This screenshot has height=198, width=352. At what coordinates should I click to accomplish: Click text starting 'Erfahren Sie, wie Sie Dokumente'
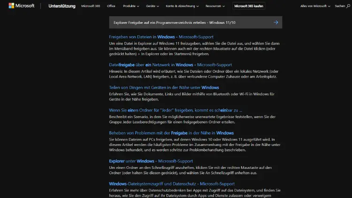pos(191,97)
